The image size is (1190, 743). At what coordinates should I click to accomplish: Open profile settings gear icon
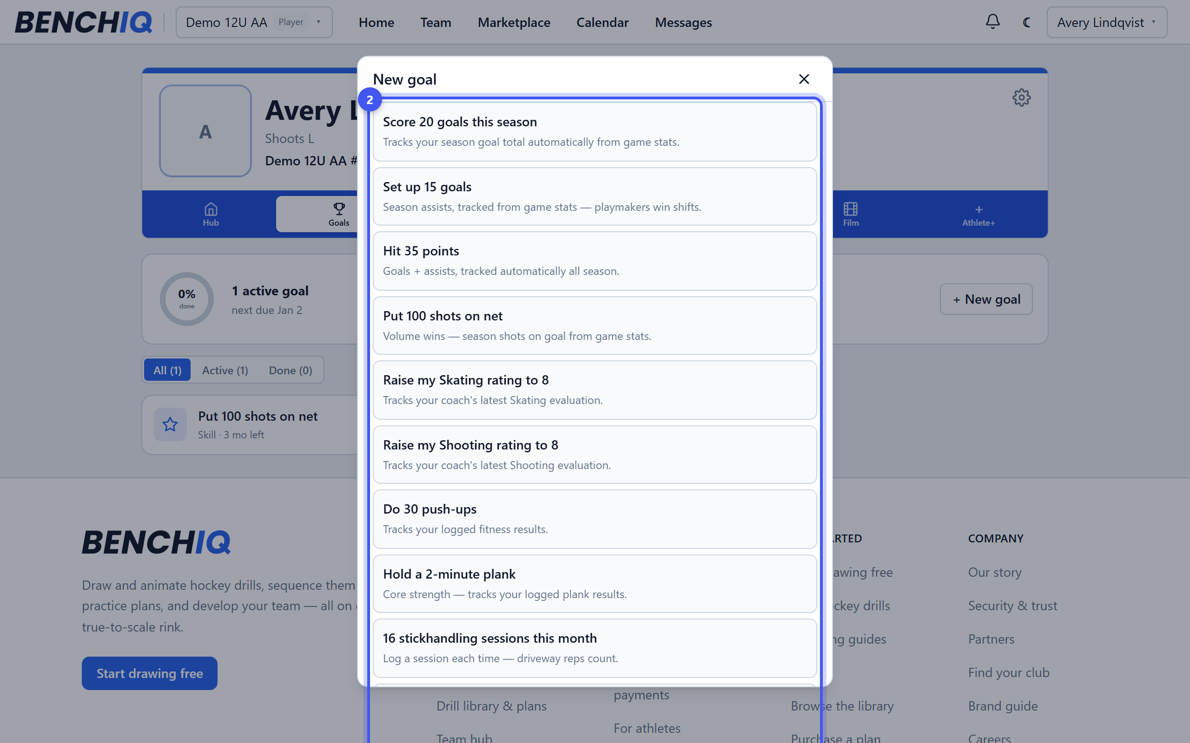(1021, 98)
